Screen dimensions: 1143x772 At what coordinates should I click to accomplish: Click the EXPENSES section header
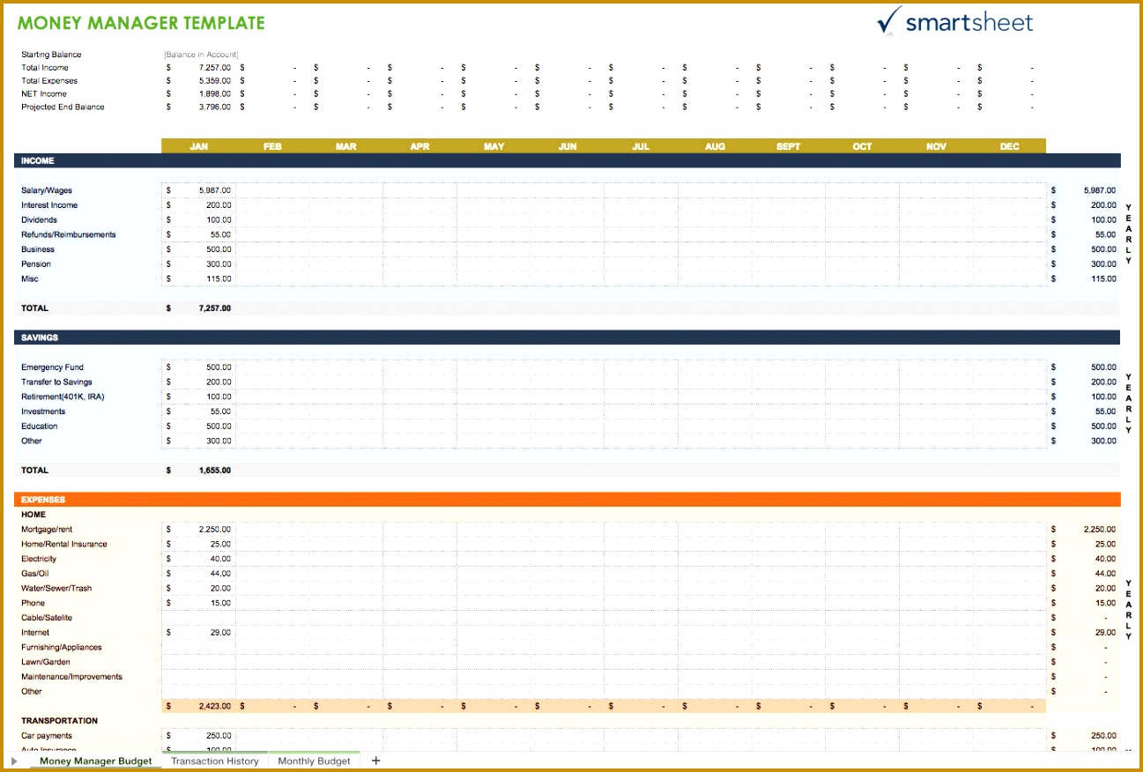coord(568,500)
